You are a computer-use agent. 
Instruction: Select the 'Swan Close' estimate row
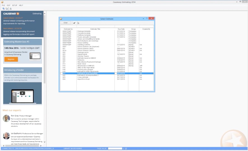(107, 64)
